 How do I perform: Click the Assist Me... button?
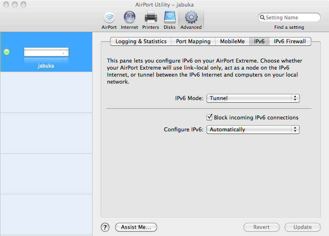tap(136, 227)
